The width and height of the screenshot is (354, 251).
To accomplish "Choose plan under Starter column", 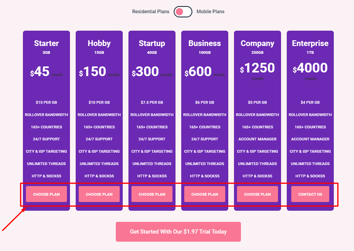I will click(46, 194).
